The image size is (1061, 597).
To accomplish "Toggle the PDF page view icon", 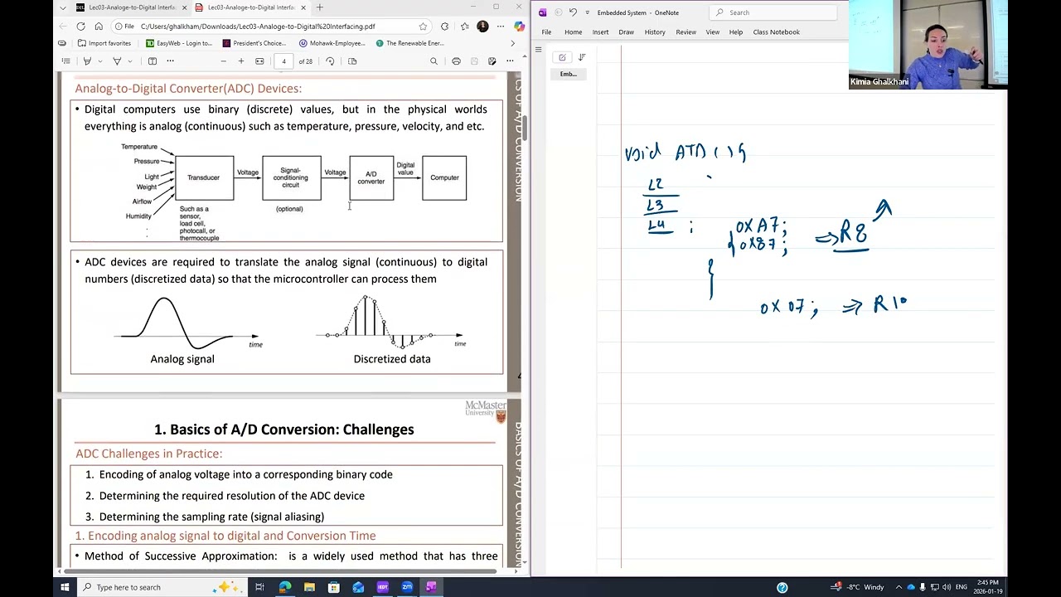I will [352, 61].
